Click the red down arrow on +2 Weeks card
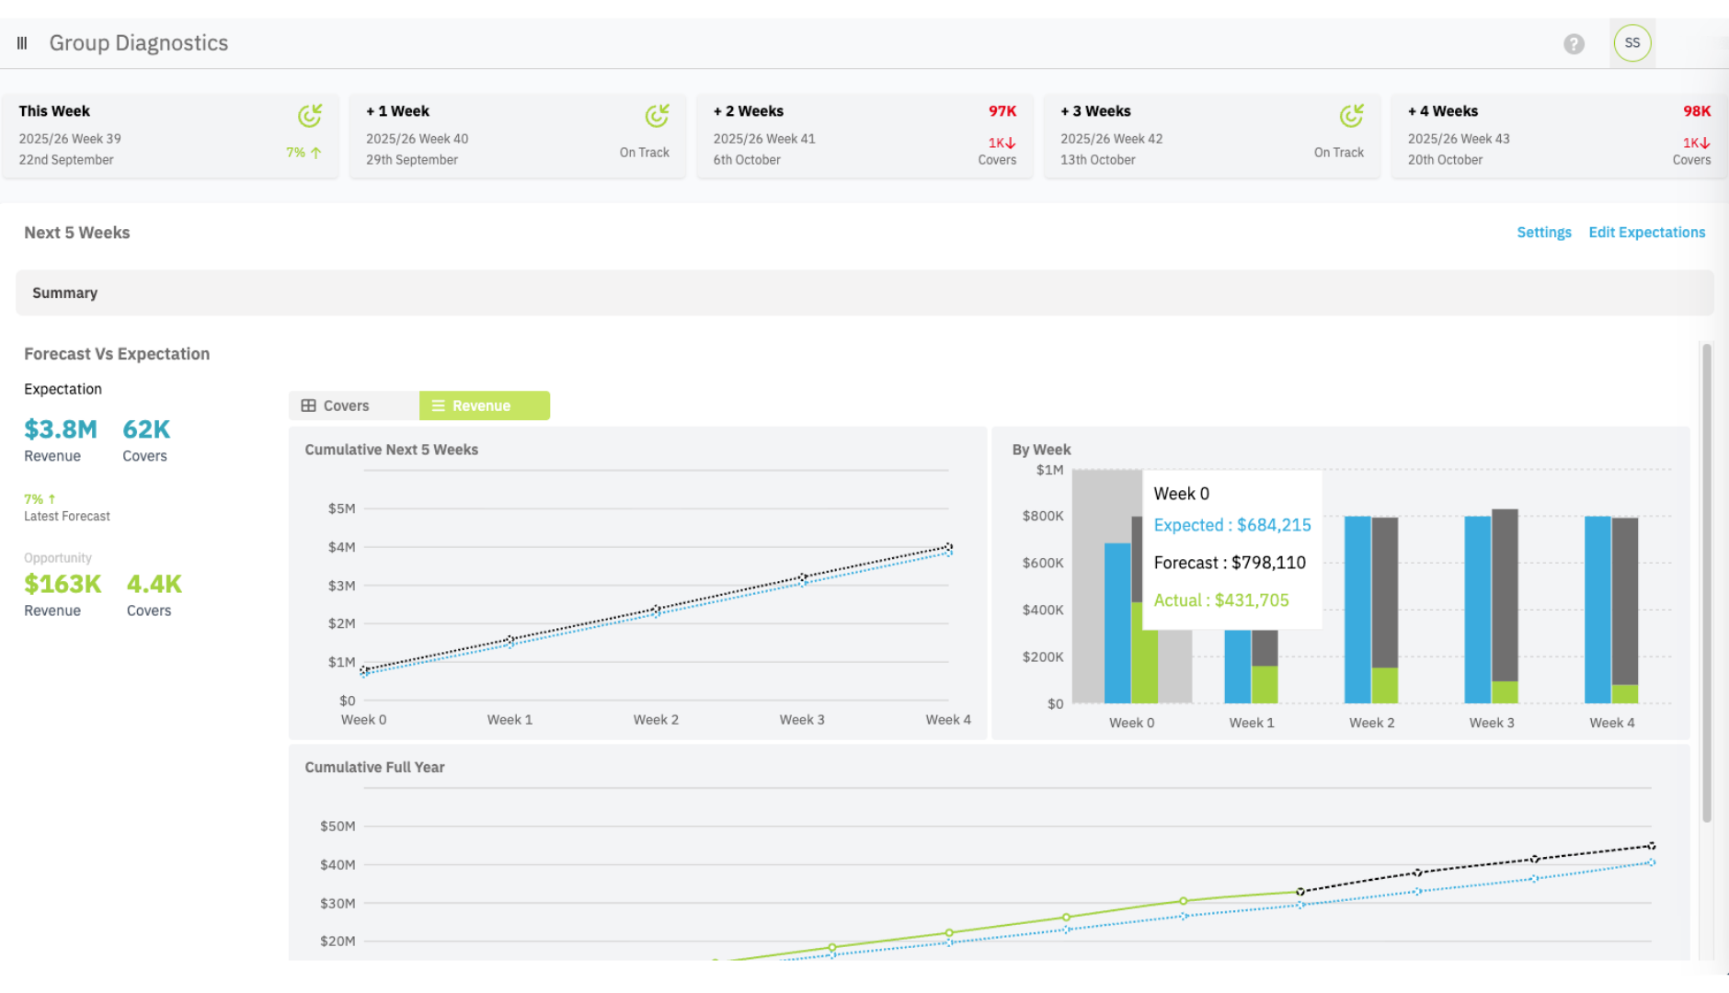The width and height of the screenshot is (1729, 993). click(1010, 143)
